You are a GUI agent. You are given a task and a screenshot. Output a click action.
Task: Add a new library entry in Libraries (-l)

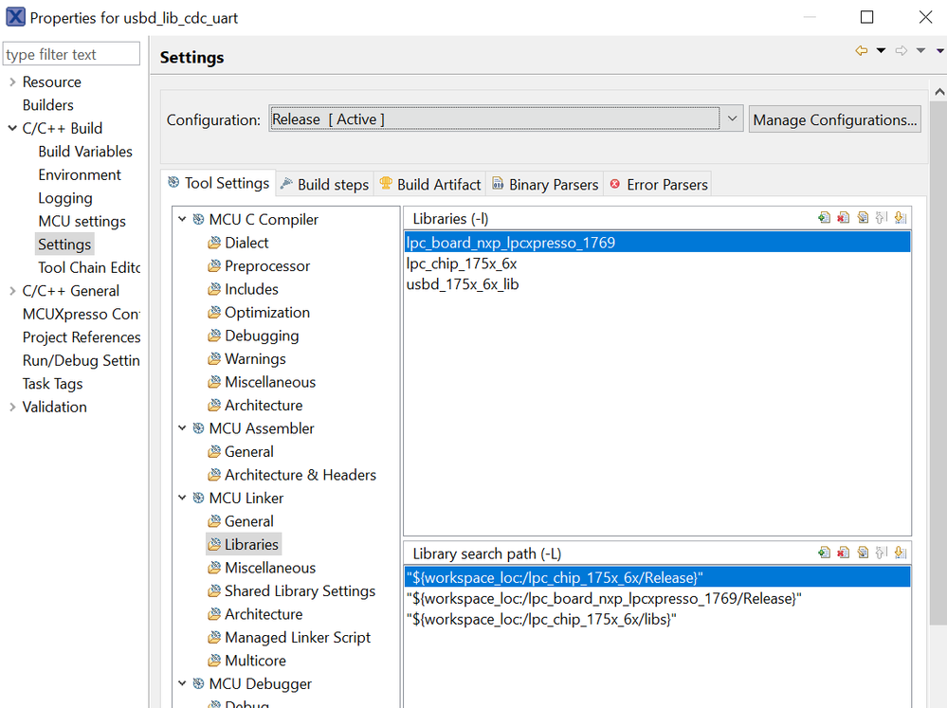(824, 218)
